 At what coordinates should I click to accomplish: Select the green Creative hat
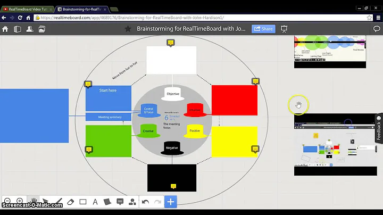click(x=148, y=131)
